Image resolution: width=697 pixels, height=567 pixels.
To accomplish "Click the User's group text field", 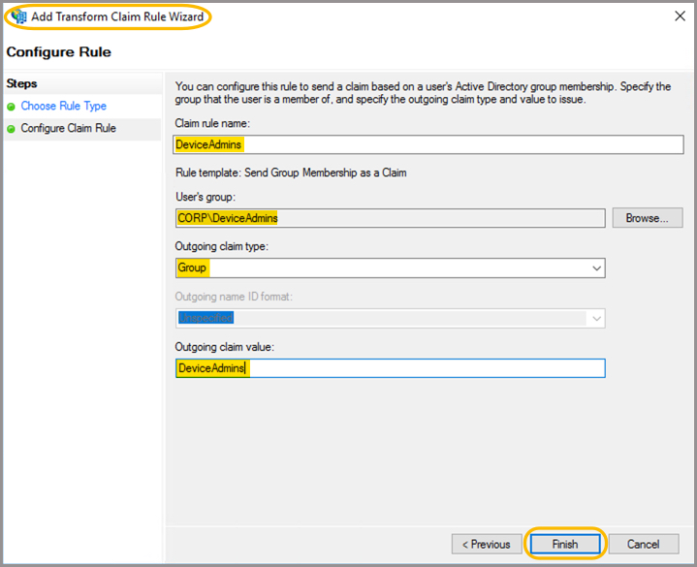I will (390, 218).
